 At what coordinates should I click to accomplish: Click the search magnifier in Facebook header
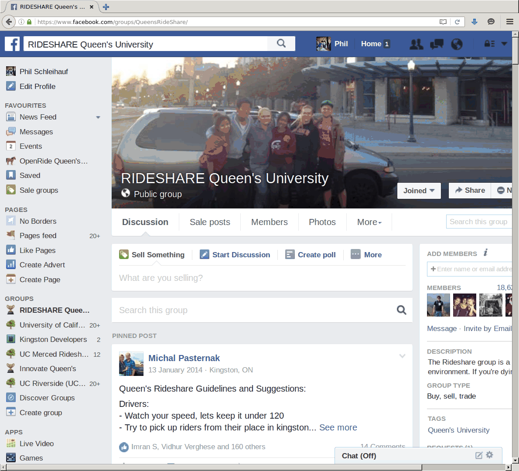tap(281, 44)
